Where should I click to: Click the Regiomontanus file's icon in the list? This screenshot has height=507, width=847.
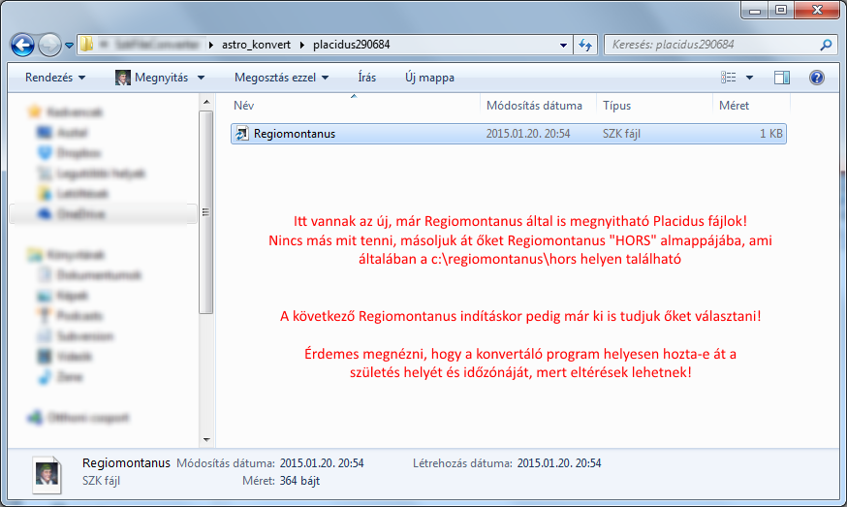point(242,134)
